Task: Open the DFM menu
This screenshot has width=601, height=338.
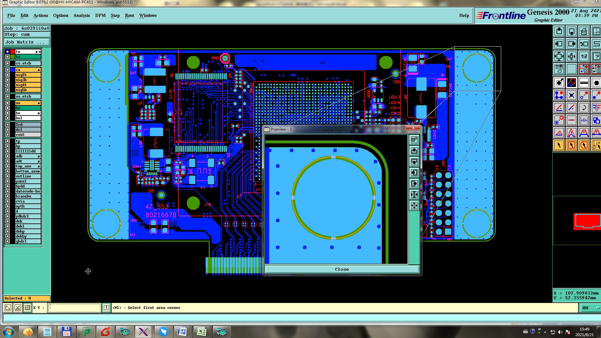Action: tap(100, 15)
